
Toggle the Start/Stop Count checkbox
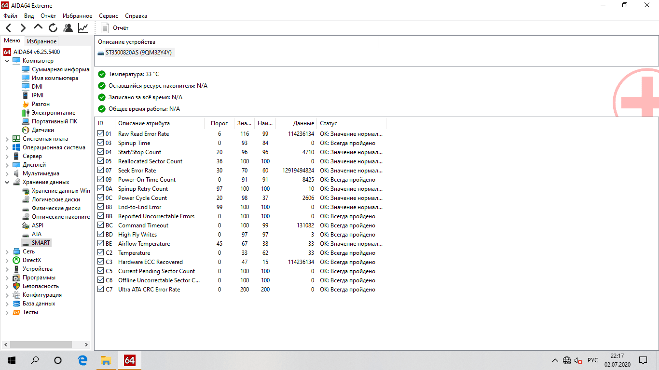100,152
